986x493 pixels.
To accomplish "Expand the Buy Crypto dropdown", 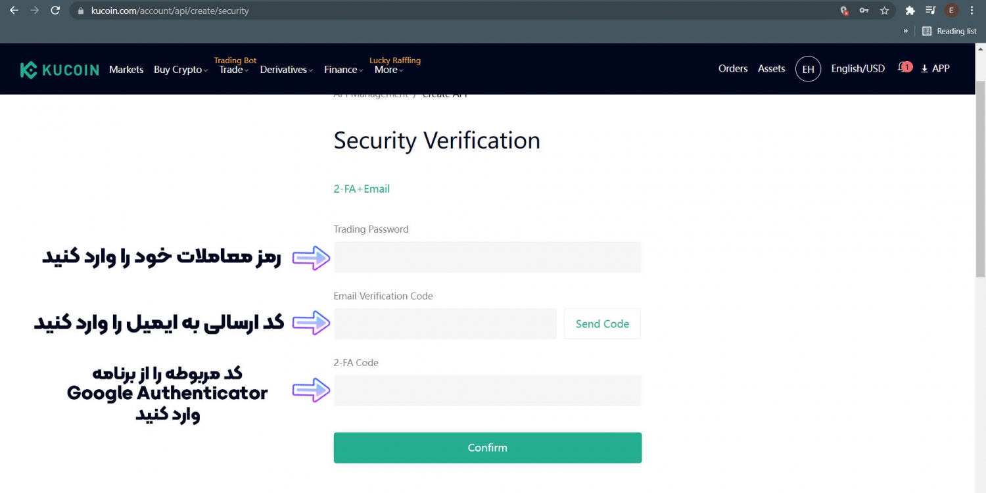I will click(x=181, y=70).
